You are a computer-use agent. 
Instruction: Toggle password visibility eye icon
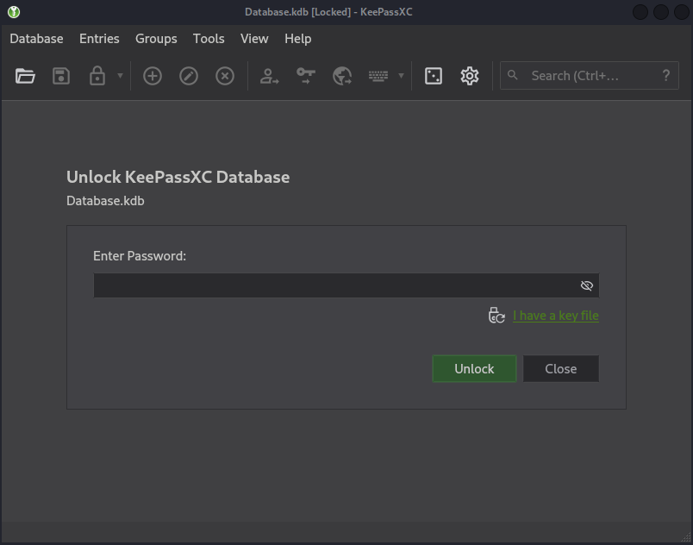586,285
